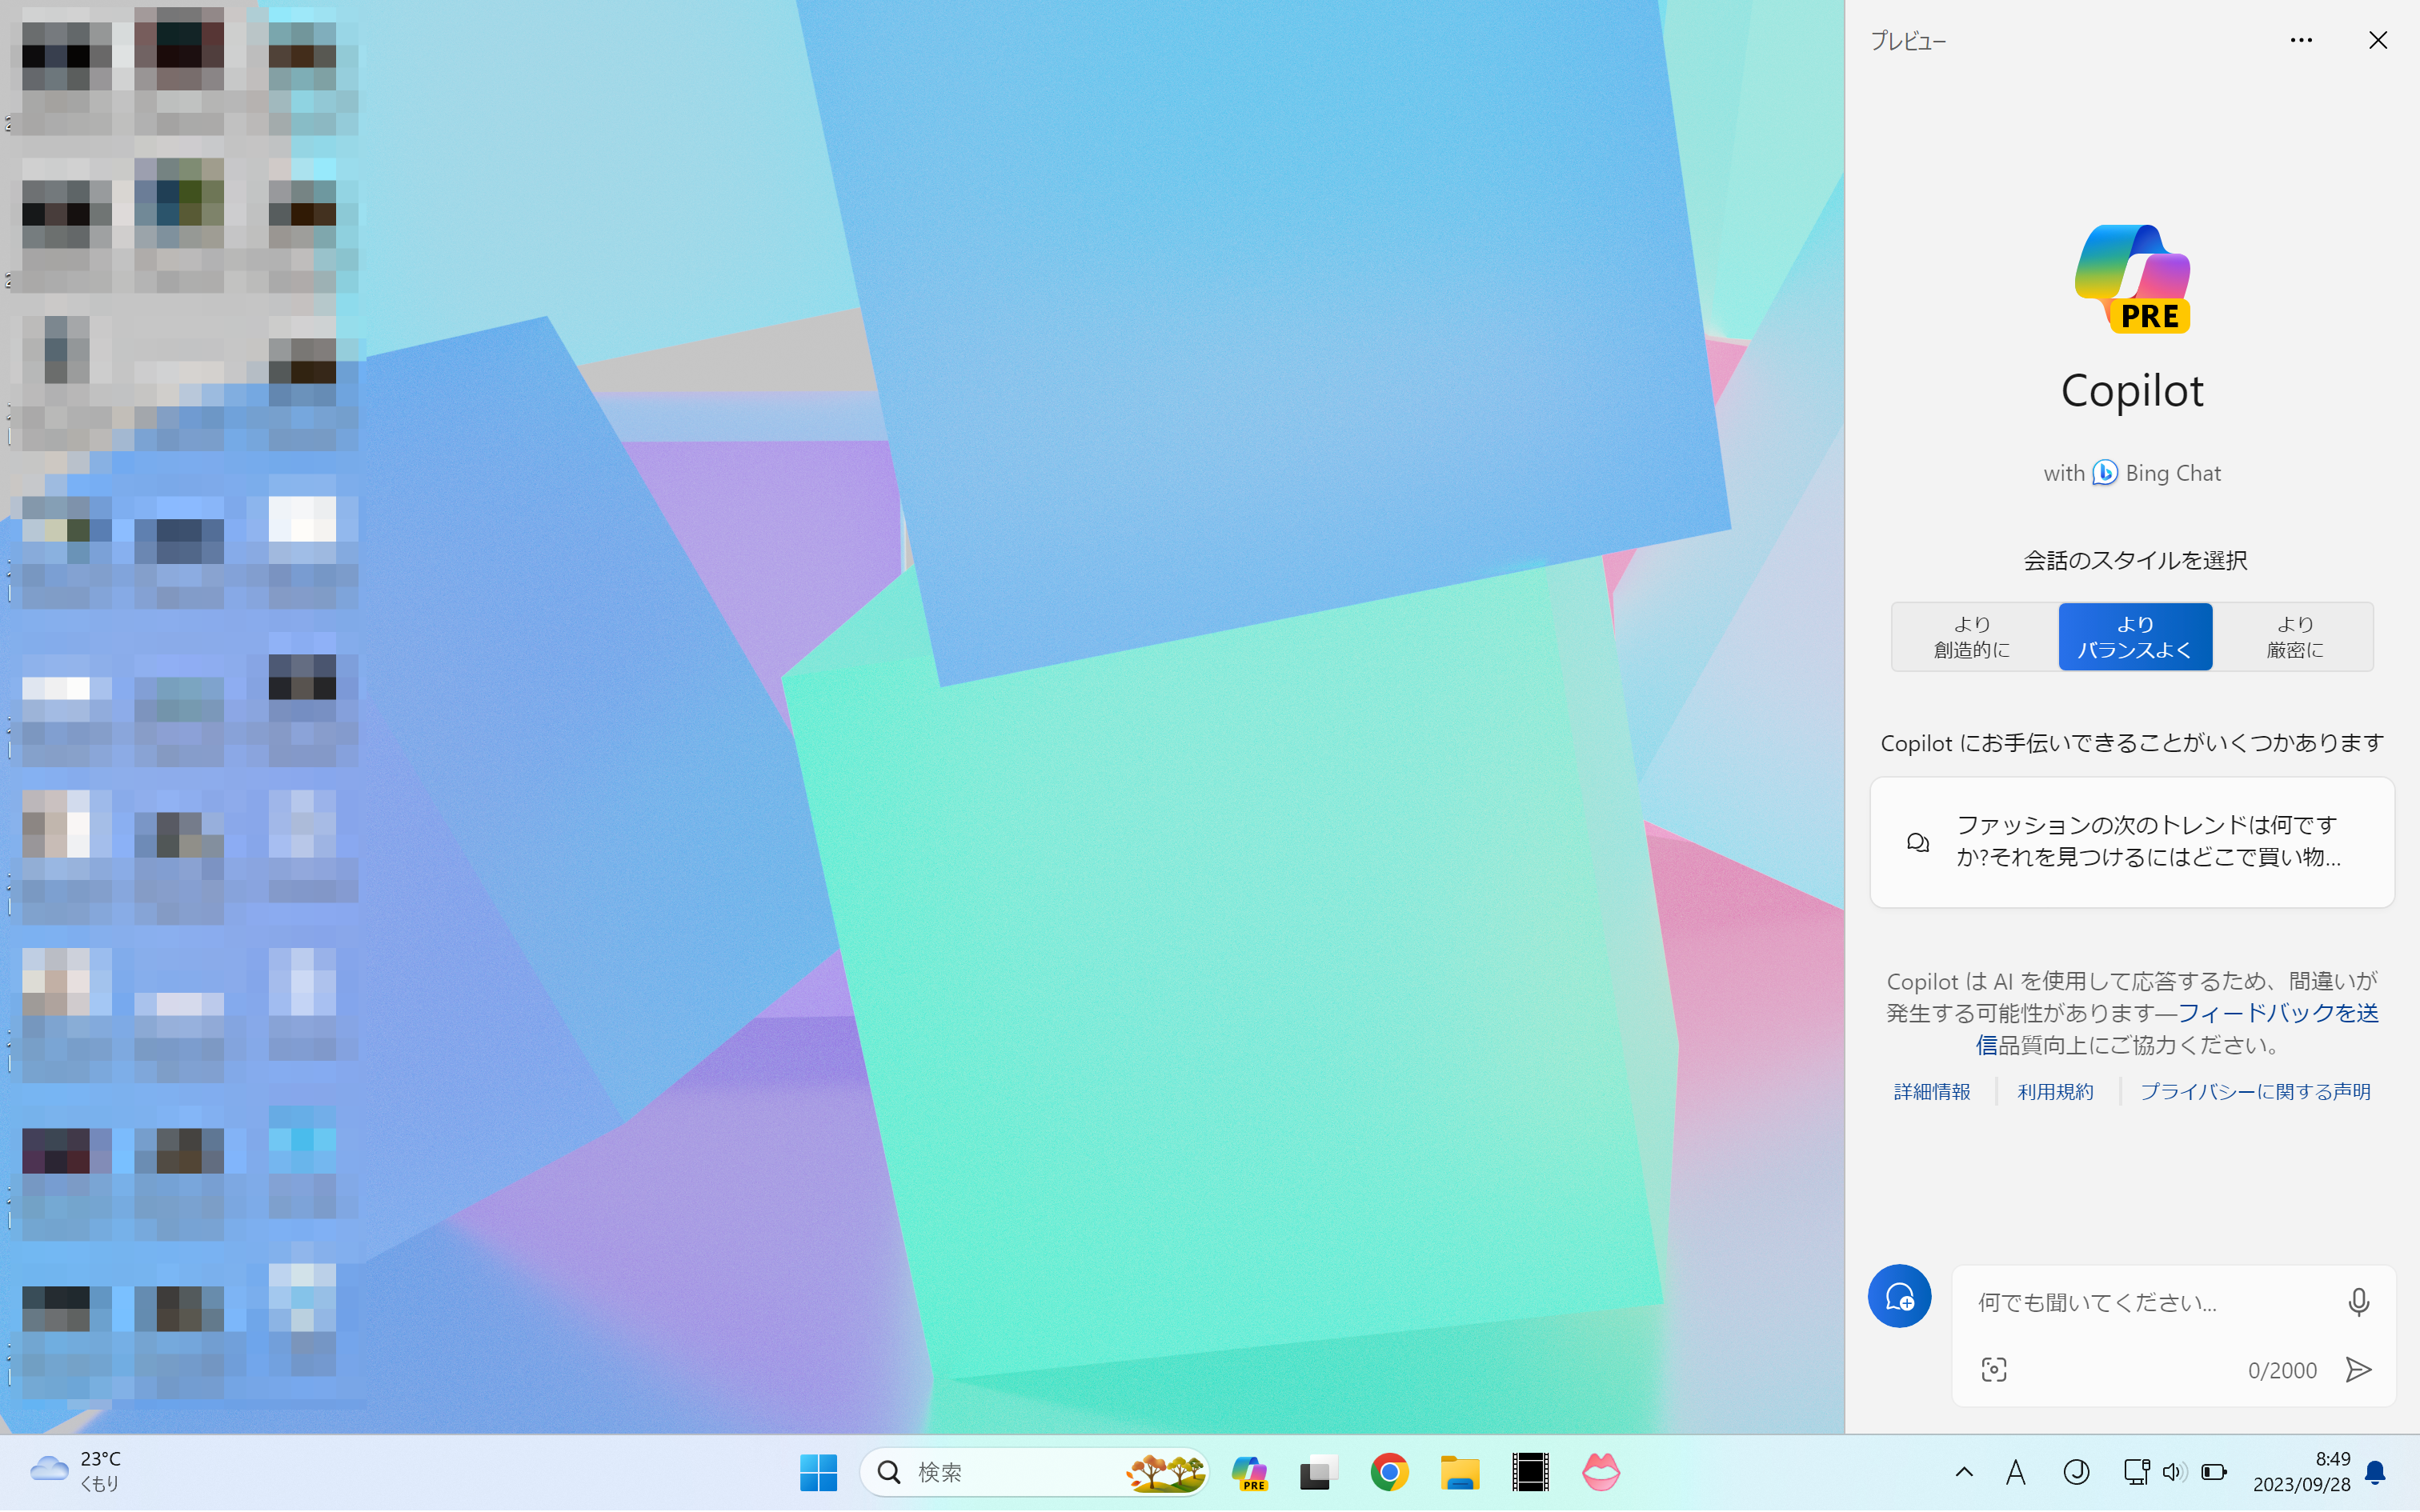Launch Google Chrome from the taskbar
This screenshot has height=1512, width=2420.
(x=1389, y=1472)
